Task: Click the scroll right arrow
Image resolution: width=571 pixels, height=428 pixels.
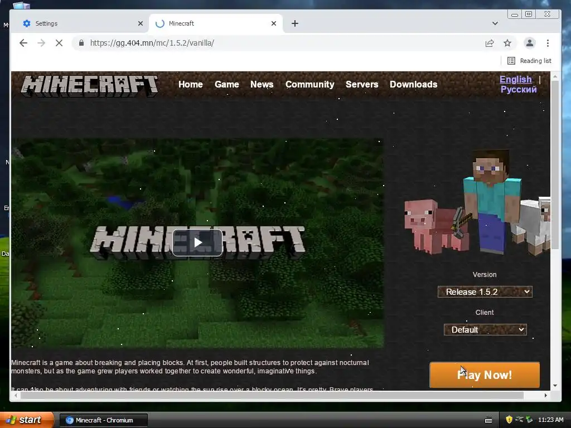Action: coord(545,395)
